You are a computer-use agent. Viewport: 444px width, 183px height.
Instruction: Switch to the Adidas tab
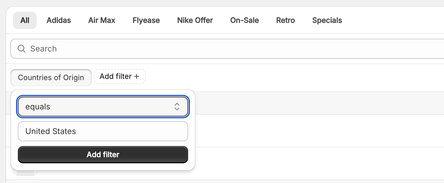pyautogui.click(x=59, y=20)
